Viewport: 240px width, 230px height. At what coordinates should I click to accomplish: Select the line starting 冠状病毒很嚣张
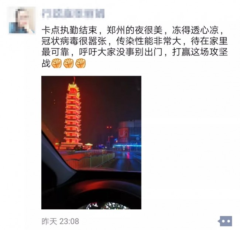(x=134, y=41)
